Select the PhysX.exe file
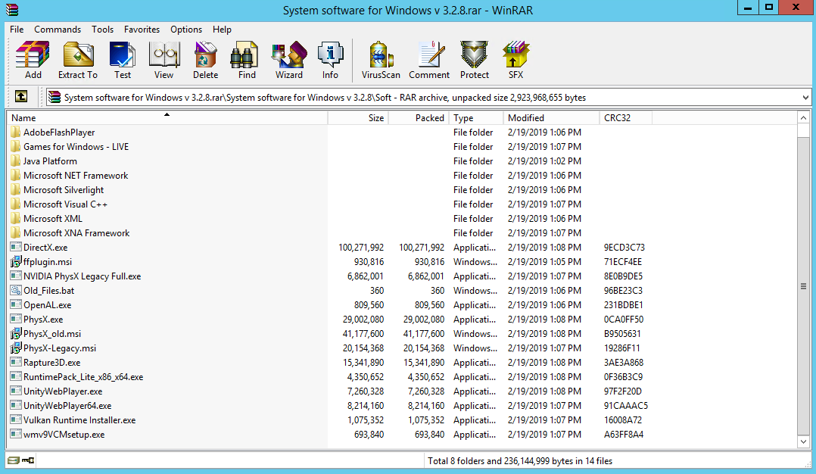 (x=43, y=320)
